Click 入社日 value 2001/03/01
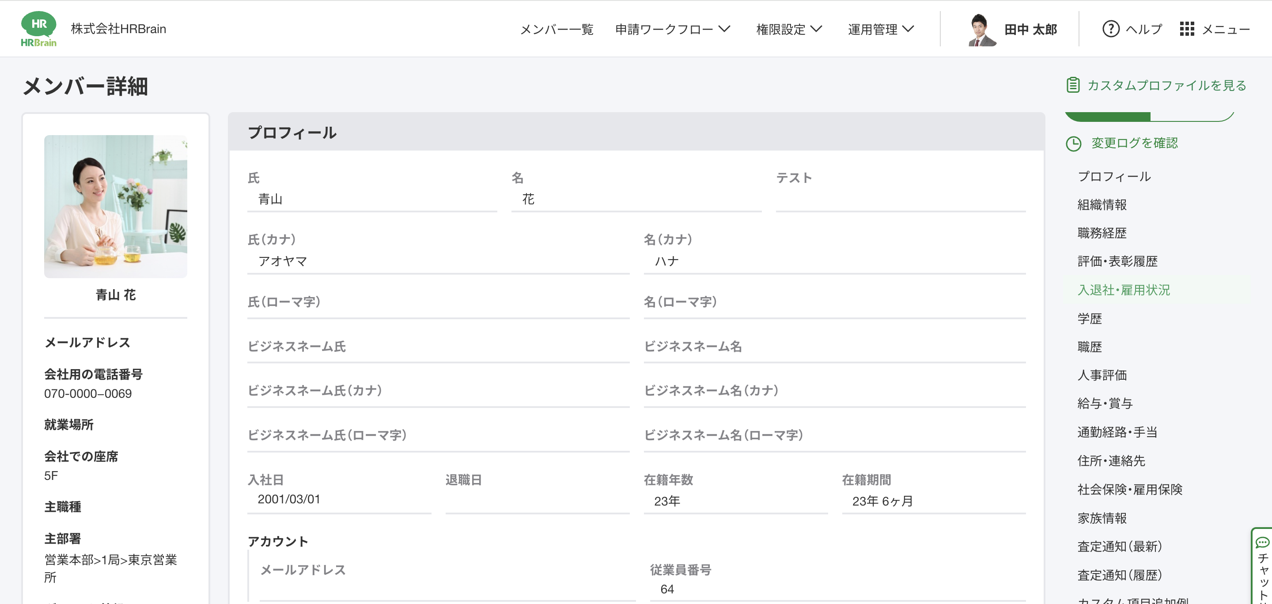This screenshot has width=1272, height=604. 289,499
